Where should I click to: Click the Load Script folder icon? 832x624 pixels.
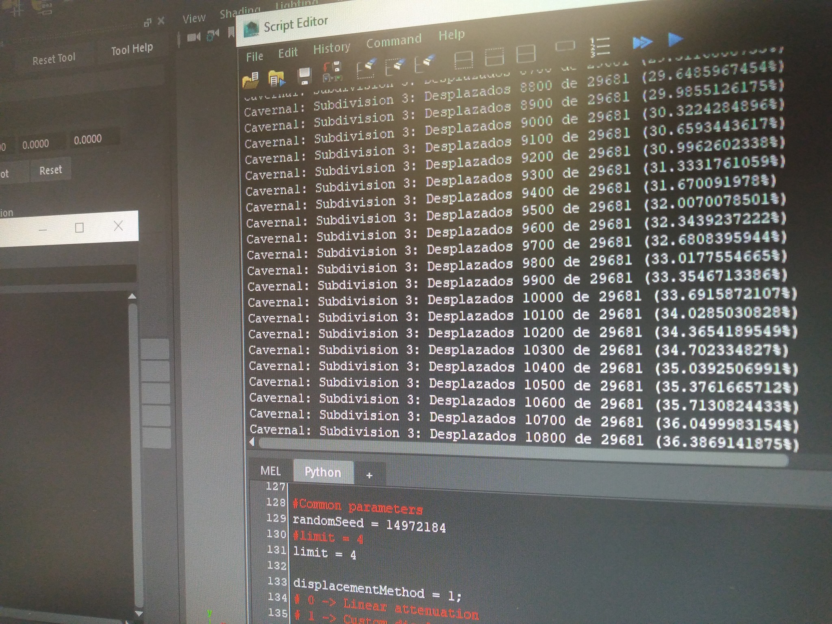click(251, 79)
